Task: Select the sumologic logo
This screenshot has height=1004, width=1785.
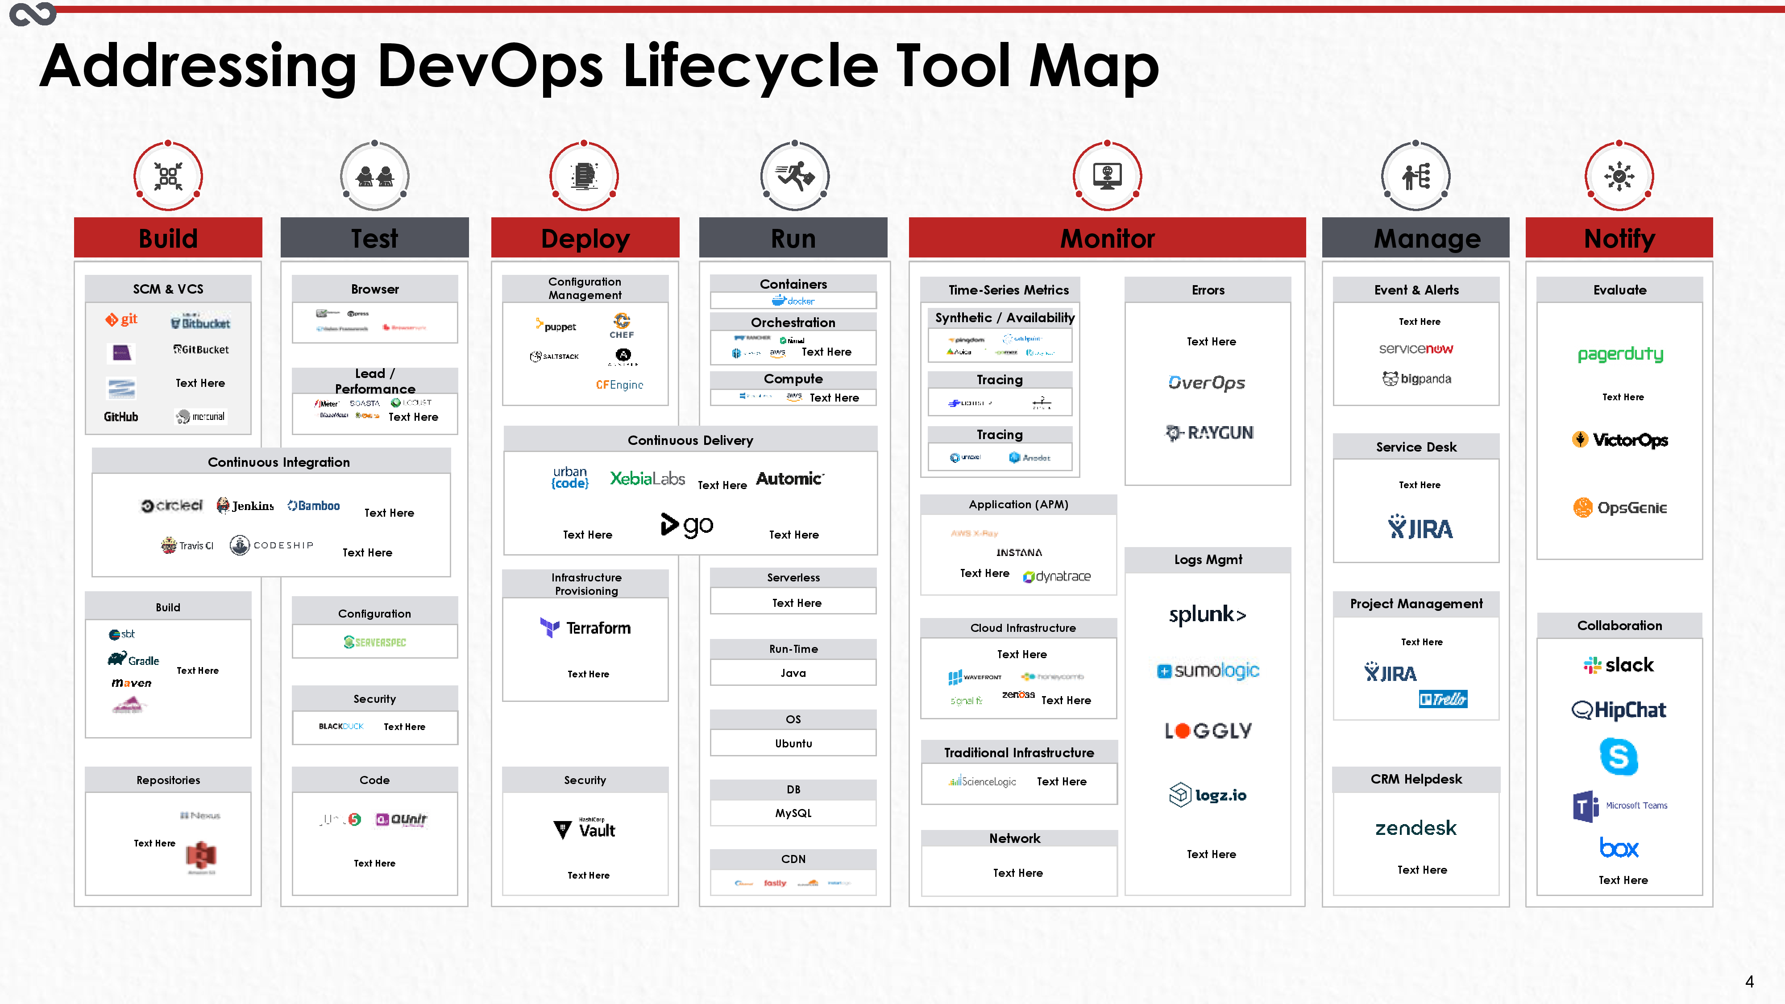Action: click(x=1208, y=670)
